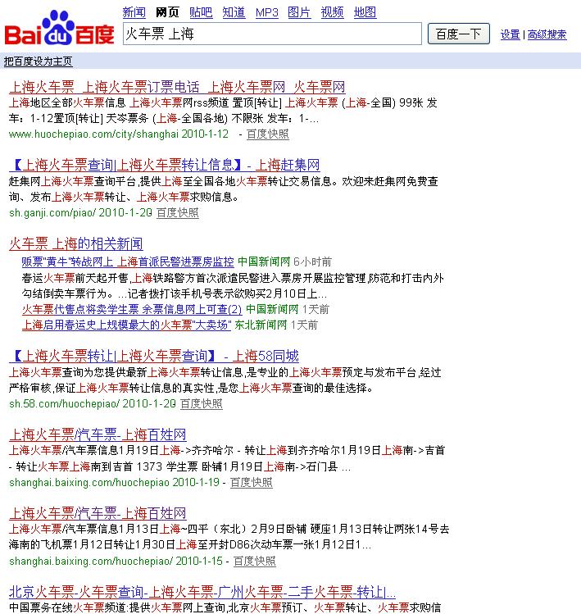Open the 上海赶集网 result title

[165, 165]
